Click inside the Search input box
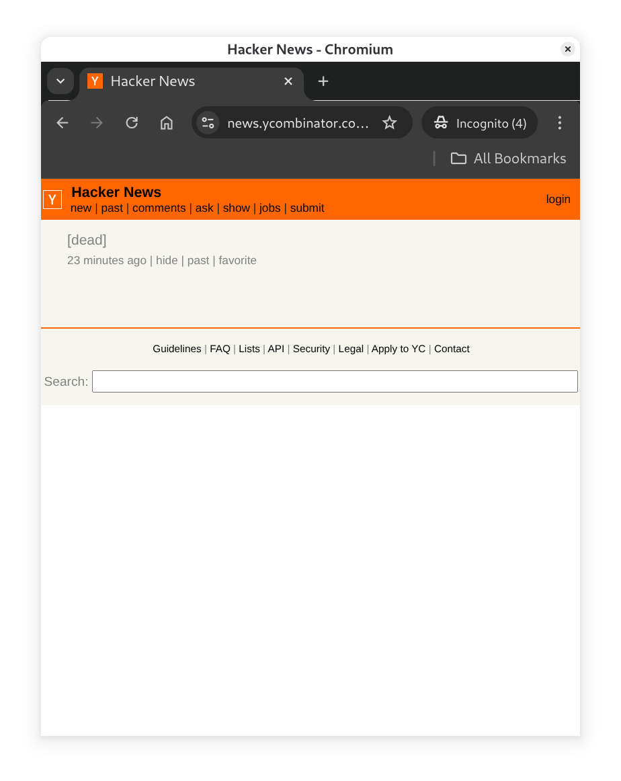 click(x=334, y=381)
